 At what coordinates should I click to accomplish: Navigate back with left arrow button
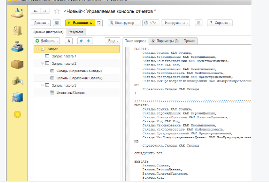[x=36, y=11]
